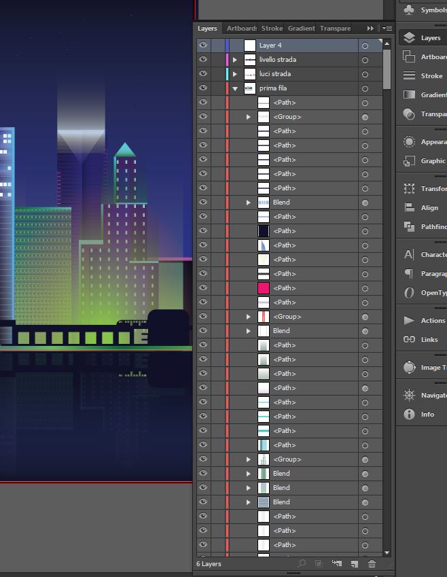Delete selection with the trash icon

coord(372,564)
